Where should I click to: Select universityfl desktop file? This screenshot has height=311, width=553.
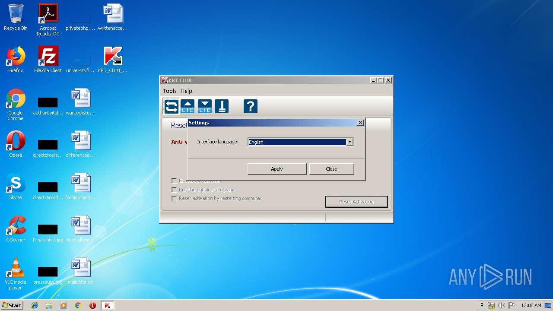[x=80, y=63]
